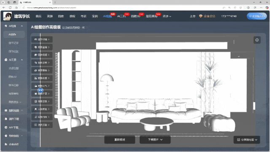Select AI绘图 in the top navigation

(108, 16)
